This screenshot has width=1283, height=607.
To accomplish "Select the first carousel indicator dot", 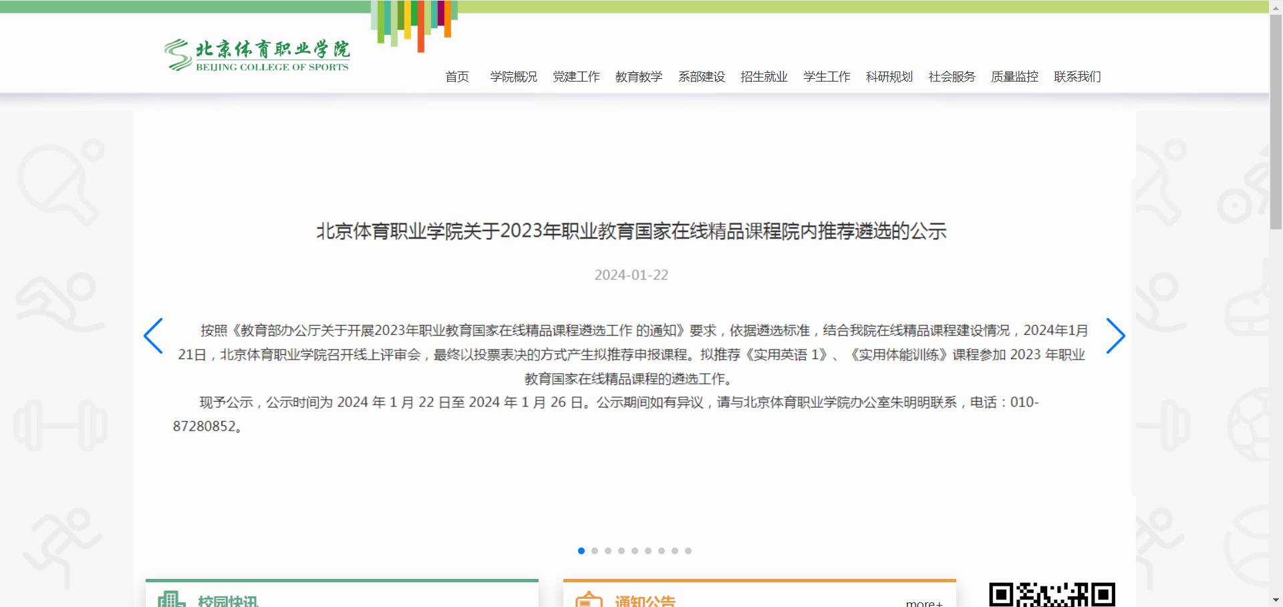I will 580,551.
